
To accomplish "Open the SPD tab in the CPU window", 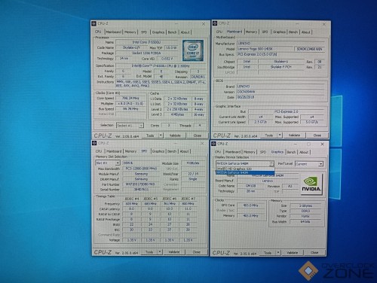I will (144, 32).
